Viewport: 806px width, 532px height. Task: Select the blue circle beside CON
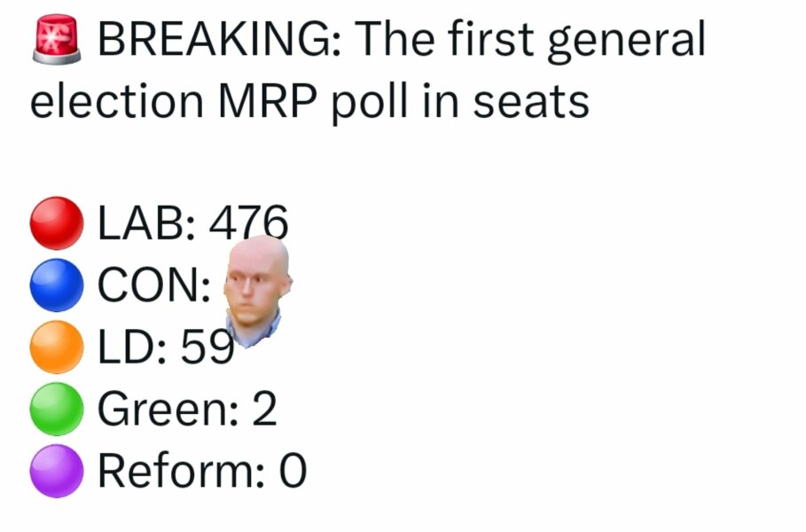tap(57, 286)
